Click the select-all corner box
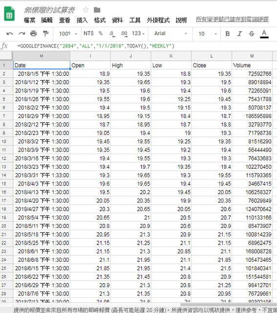277x313 pixels. pyautogui.click(x=6, y=56)
